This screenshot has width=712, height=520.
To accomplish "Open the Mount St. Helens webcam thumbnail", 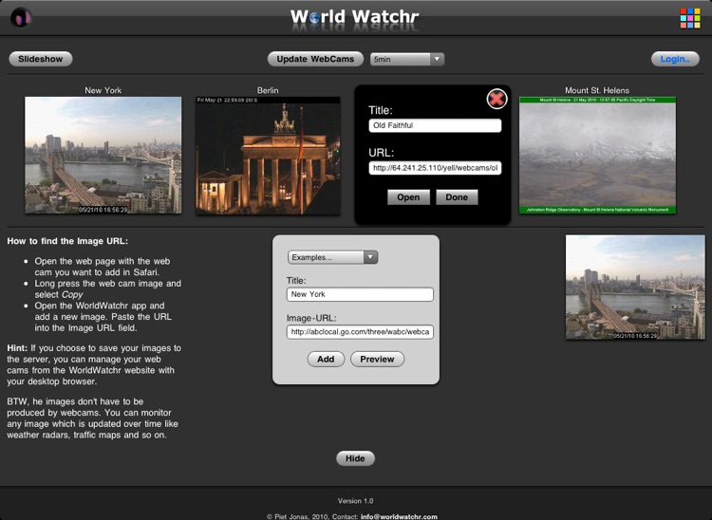I will [x=597, y=156].
